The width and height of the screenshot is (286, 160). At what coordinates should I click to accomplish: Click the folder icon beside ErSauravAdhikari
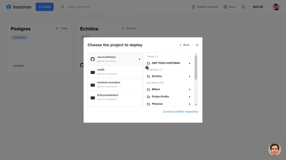coord(93,97)
